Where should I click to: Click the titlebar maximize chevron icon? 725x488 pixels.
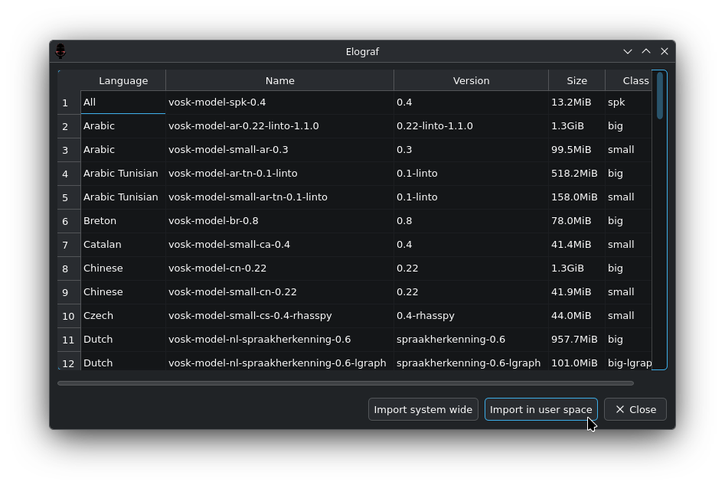[646, 51]
